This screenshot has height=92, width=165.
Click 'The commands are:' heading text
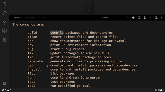pos(29,25)
